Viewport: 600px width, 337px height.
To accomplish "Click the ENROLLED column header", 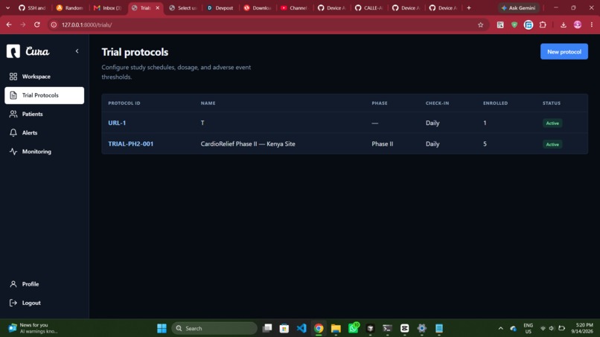I will (495, 103).
